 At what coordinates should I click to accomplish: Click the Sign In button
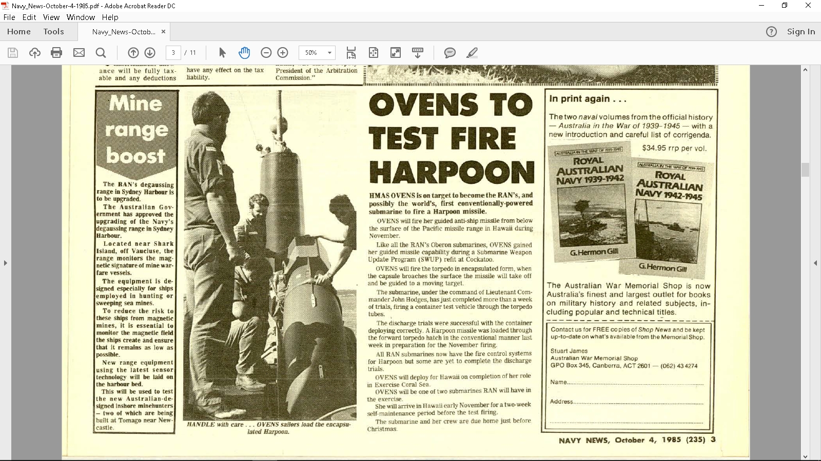[801, 32]
